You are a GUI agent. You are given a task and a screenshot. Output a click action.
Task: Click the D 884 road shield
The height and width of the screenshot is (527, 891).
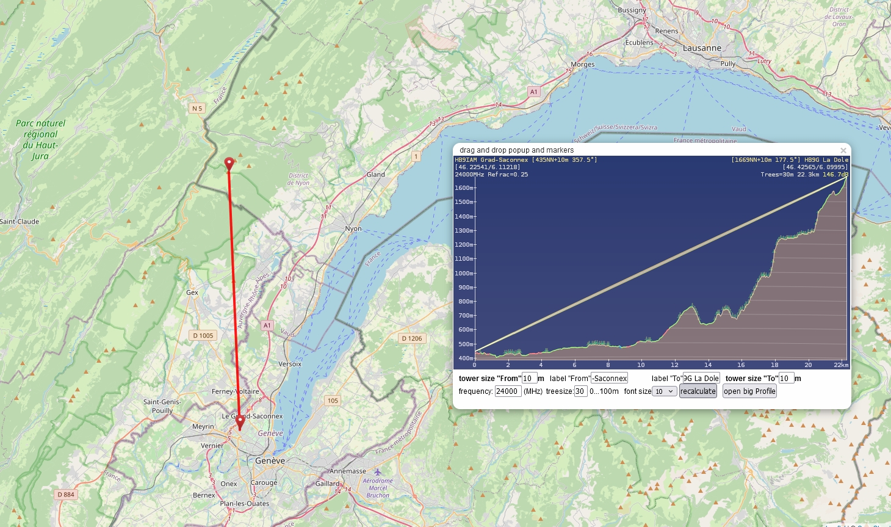coord(66,495)
